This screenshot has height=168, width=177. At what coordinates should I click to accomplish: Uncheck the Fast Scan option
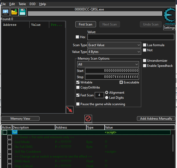78,95
